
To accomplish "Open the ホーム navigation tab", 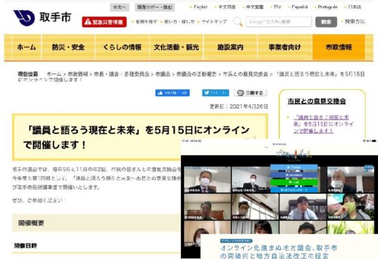I will point(27,47).
